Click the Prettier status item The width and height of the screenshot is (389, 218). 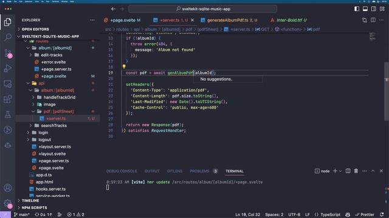pyautogui.click(x=365, y=214)
